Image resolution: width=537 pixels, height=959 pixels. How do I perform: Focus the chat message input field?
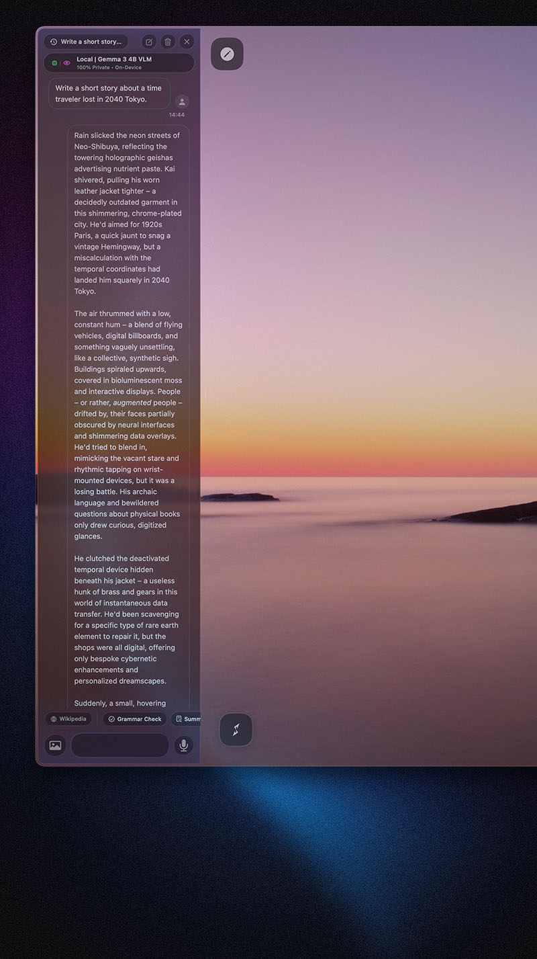tap(120, 745)
